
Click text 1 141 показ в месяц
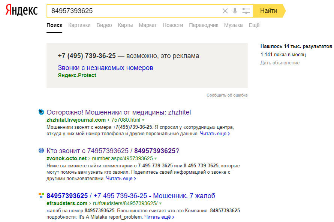click(283, 54)
